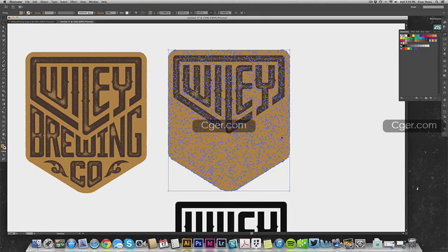Open the graphic Style dropdown
448x252 pixels.
(x=130, y=13)
